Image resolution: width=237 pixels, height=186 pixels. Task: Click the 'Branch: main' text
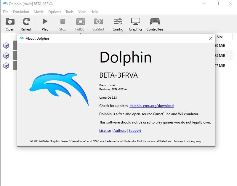108,85
